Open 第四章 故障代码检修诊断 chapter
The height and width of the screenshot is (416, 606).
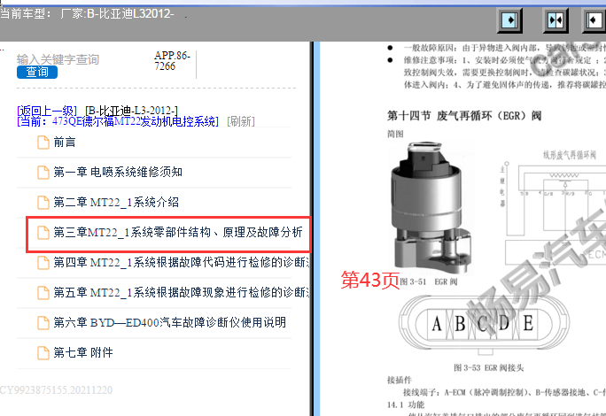182,263
